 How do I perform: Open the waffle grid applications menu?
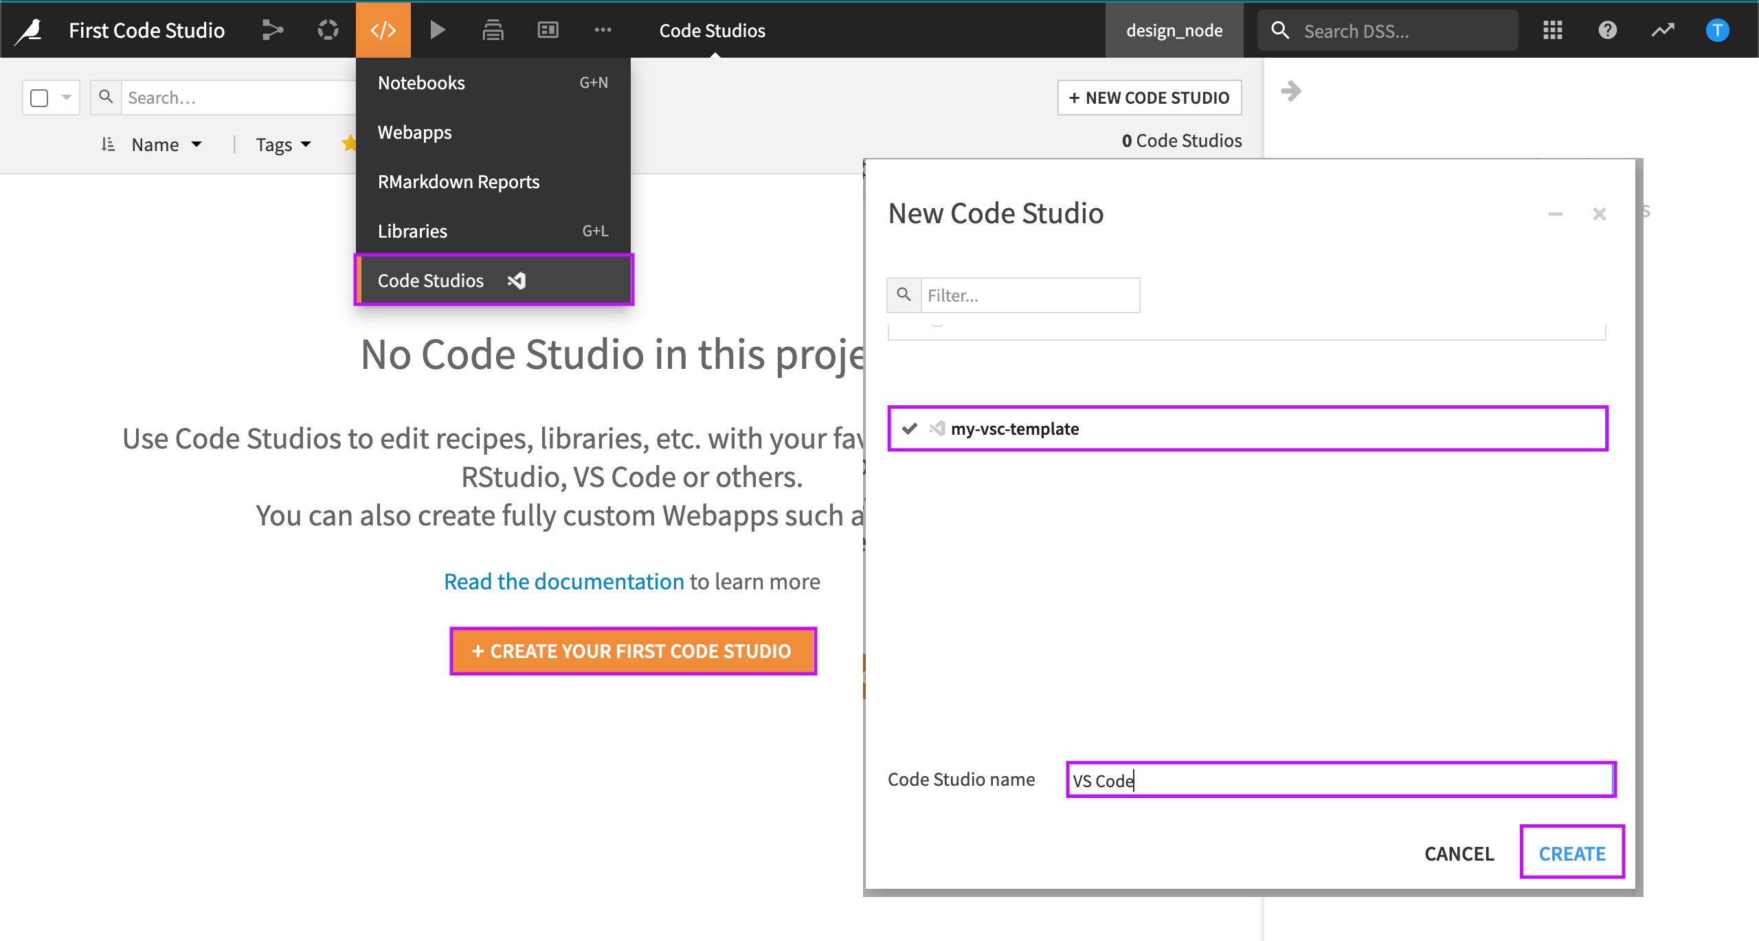[x=1552, y=30]
